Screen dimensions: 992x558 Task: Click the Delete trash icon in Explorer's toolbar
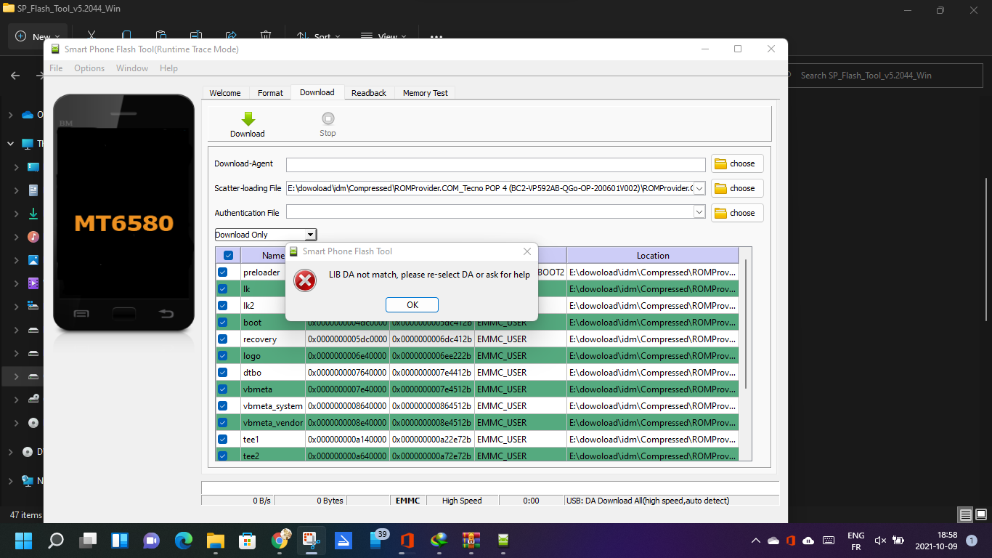pos(266,36)
